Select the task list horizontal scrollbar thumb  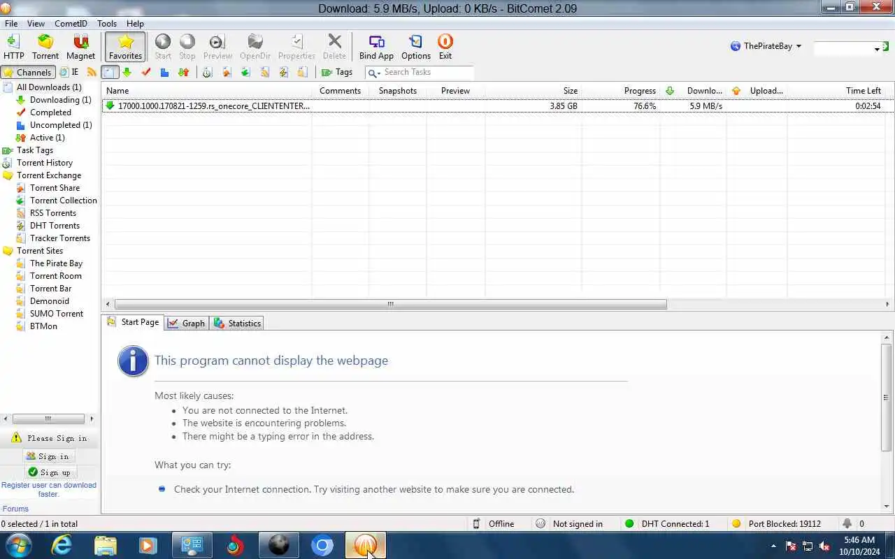[x=390, y=304]
